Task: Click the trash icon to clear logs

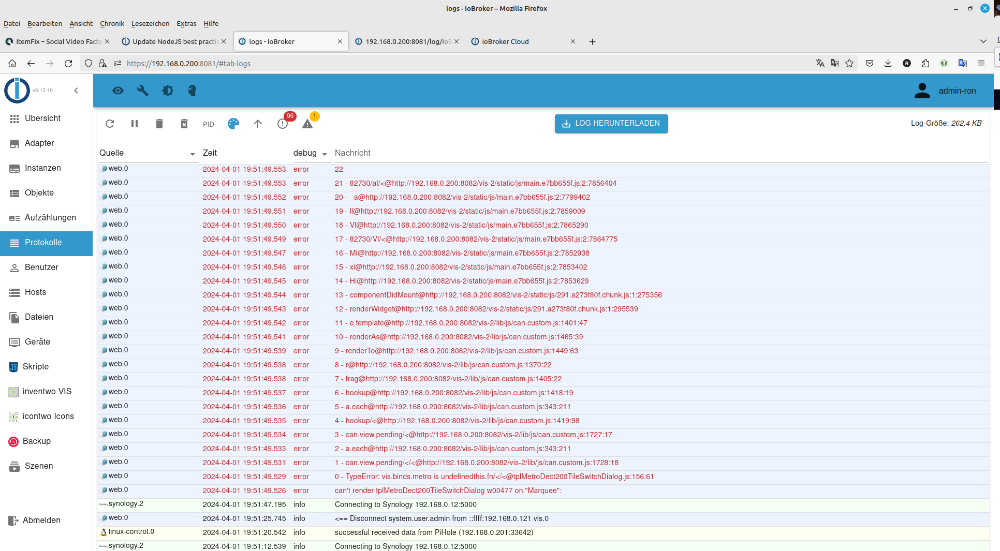Action: (x=159, y=124)
